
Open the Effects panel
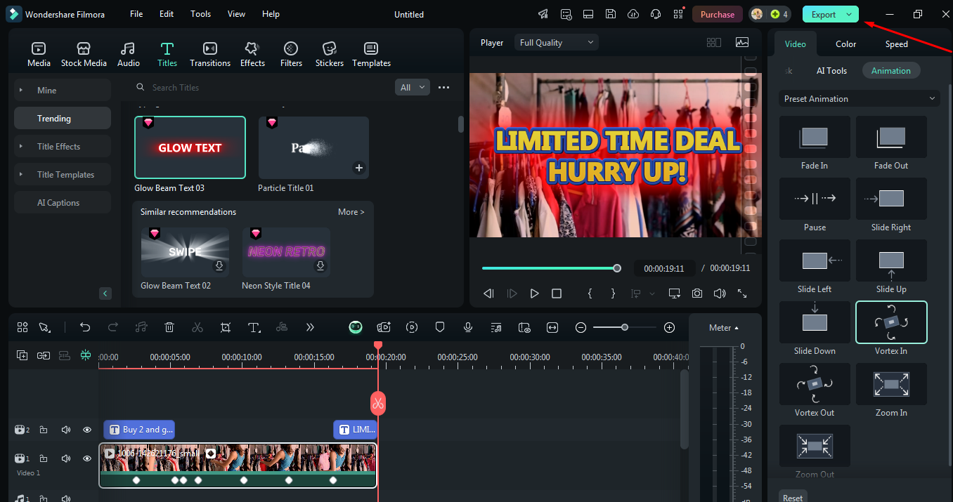252,55
